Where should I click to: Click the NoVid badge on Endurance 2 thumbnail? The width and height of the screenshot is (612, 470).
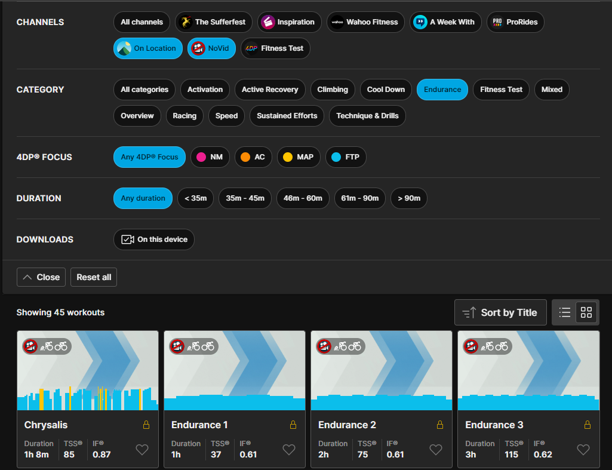point(324,346)
